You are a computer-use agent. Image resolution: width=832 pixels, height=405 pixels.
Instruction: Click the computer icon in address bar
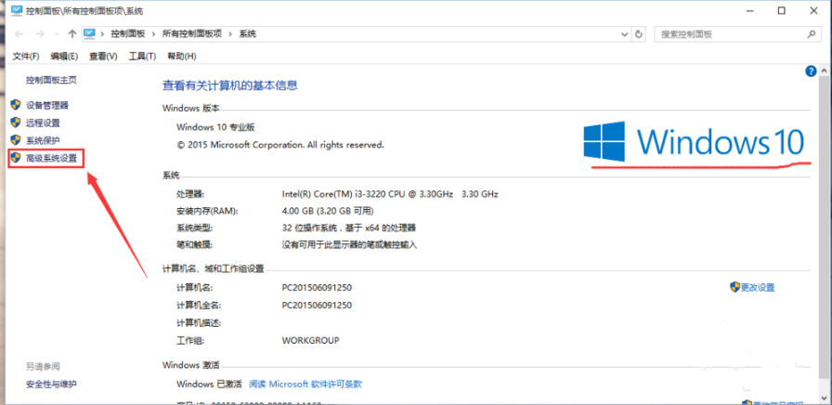[89, 34]
